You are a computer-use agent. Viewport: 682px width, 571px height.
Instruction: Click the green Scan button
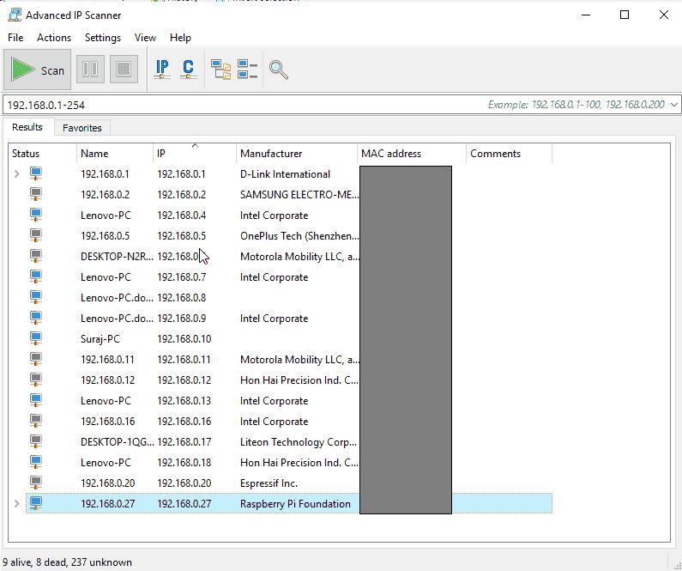(x=39, y=70)
